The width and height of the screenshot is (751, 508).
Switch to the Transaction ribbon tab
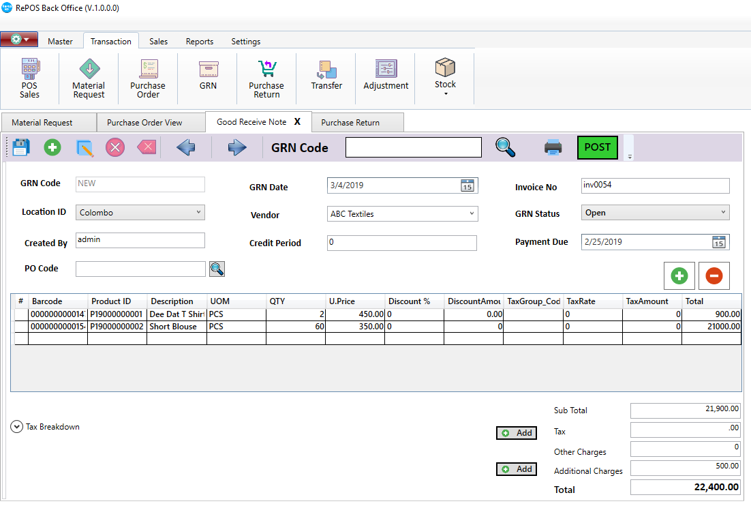(x=111, y=41)
